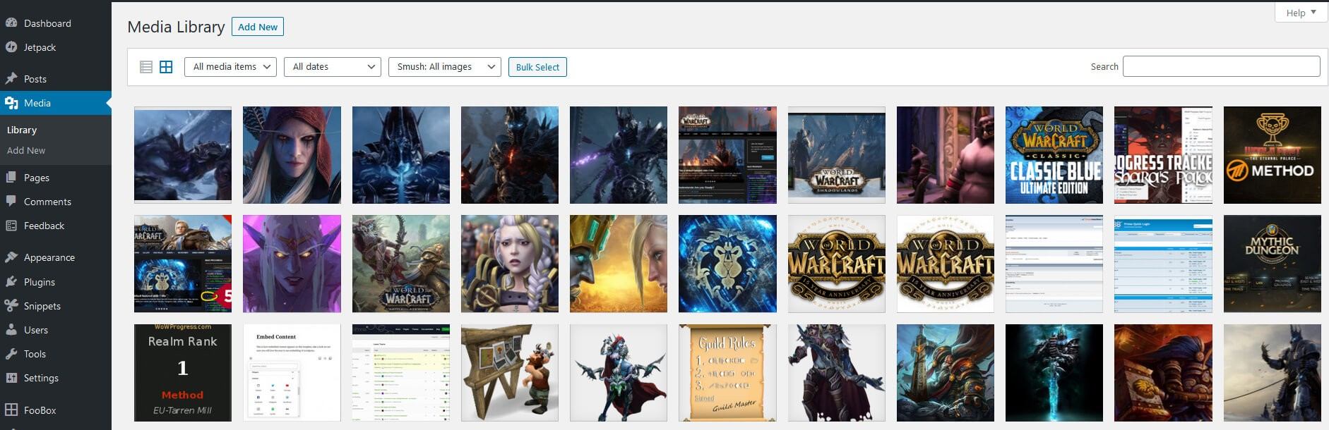Open the Realm Rank 1 Method thumbnail
This screenshot has width=1329, height=430.
pos(183,373)
